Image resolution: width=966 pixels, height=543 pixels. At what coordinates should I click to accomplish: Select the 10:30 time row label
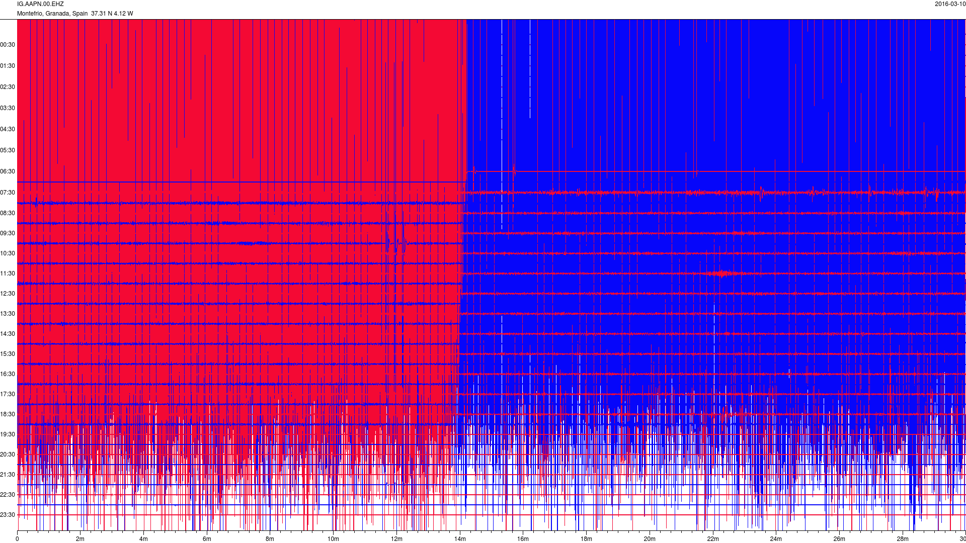pyautogui.click(x=8, y=253)
